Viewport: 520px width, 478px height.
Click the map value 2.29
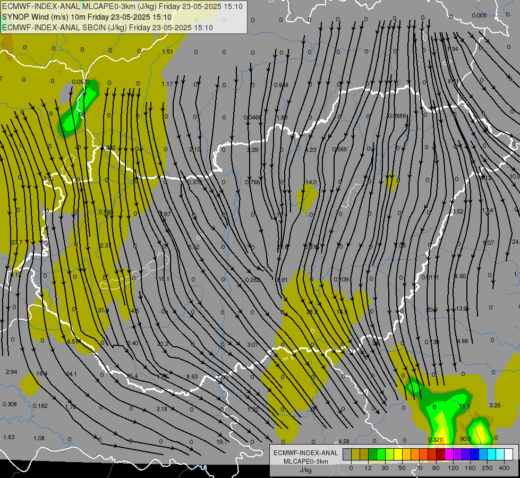[252, 150]
